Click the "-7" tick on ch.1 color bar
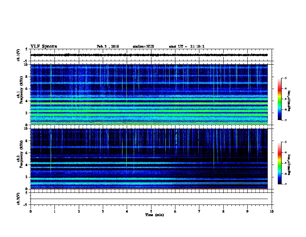Viewport: 306px width, 237px height. 285,120
